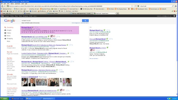Open the Inhabitat bookmark
The height and width of the screenshot is (100, 178).
tap(55, 9)
